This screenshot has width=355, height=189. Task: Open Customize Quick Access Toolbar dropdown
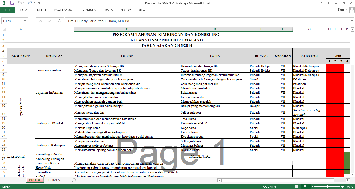coord(39,3)
